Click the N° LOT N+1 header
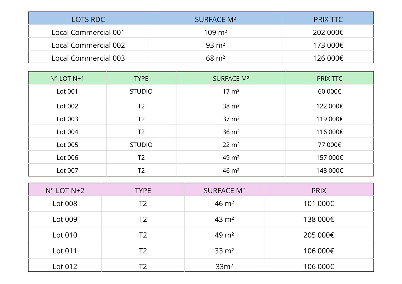Viewport: 402px width, 284px height. (67, 79)
